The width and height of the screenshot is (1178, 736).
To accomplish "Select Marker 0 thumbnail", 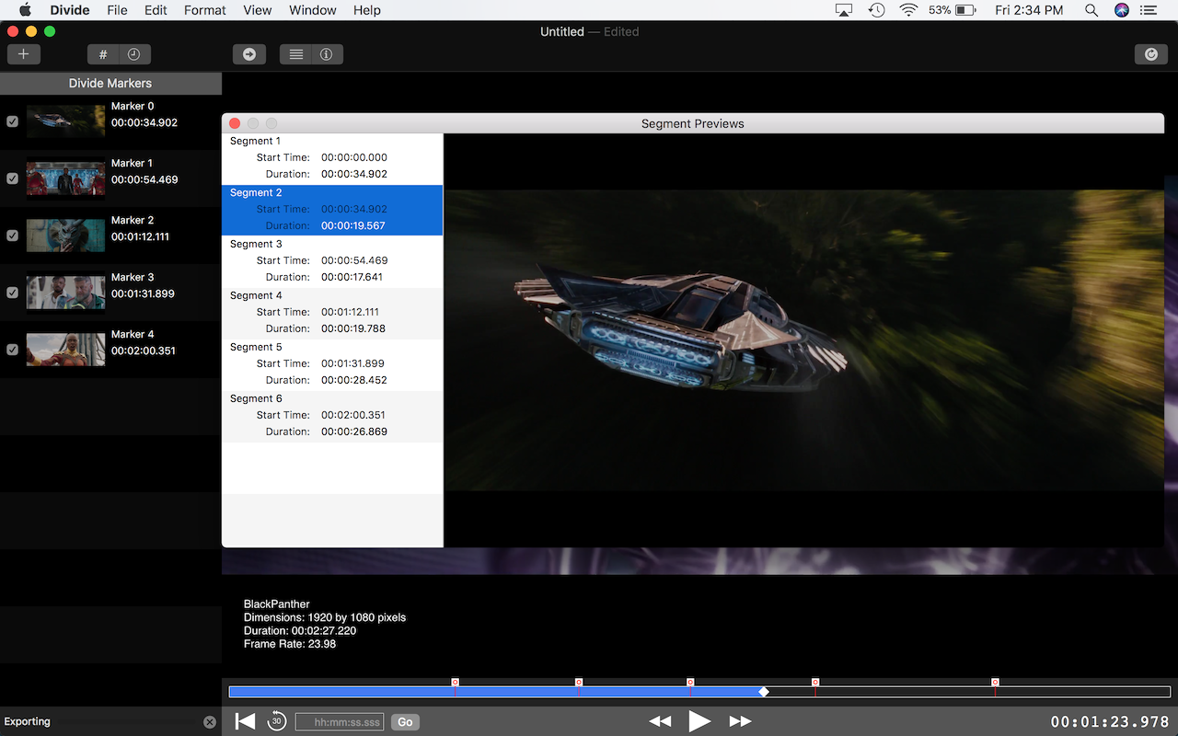I will pyautogui.click(x=65, y=121).
